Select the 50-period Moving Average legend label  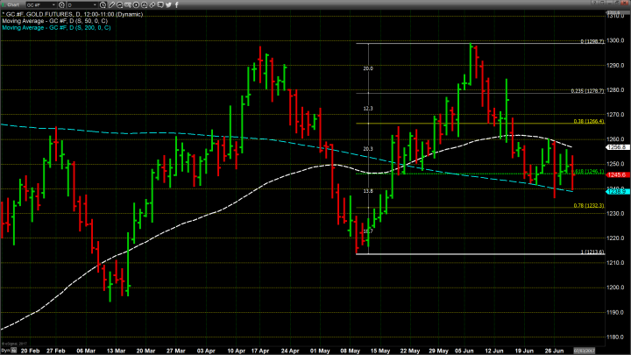click(54, 21)
